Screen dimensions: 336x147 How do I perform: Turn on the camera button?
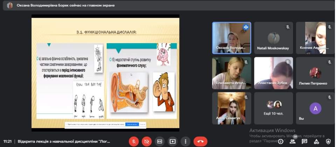pyautogui.click(x=146, y=141)
